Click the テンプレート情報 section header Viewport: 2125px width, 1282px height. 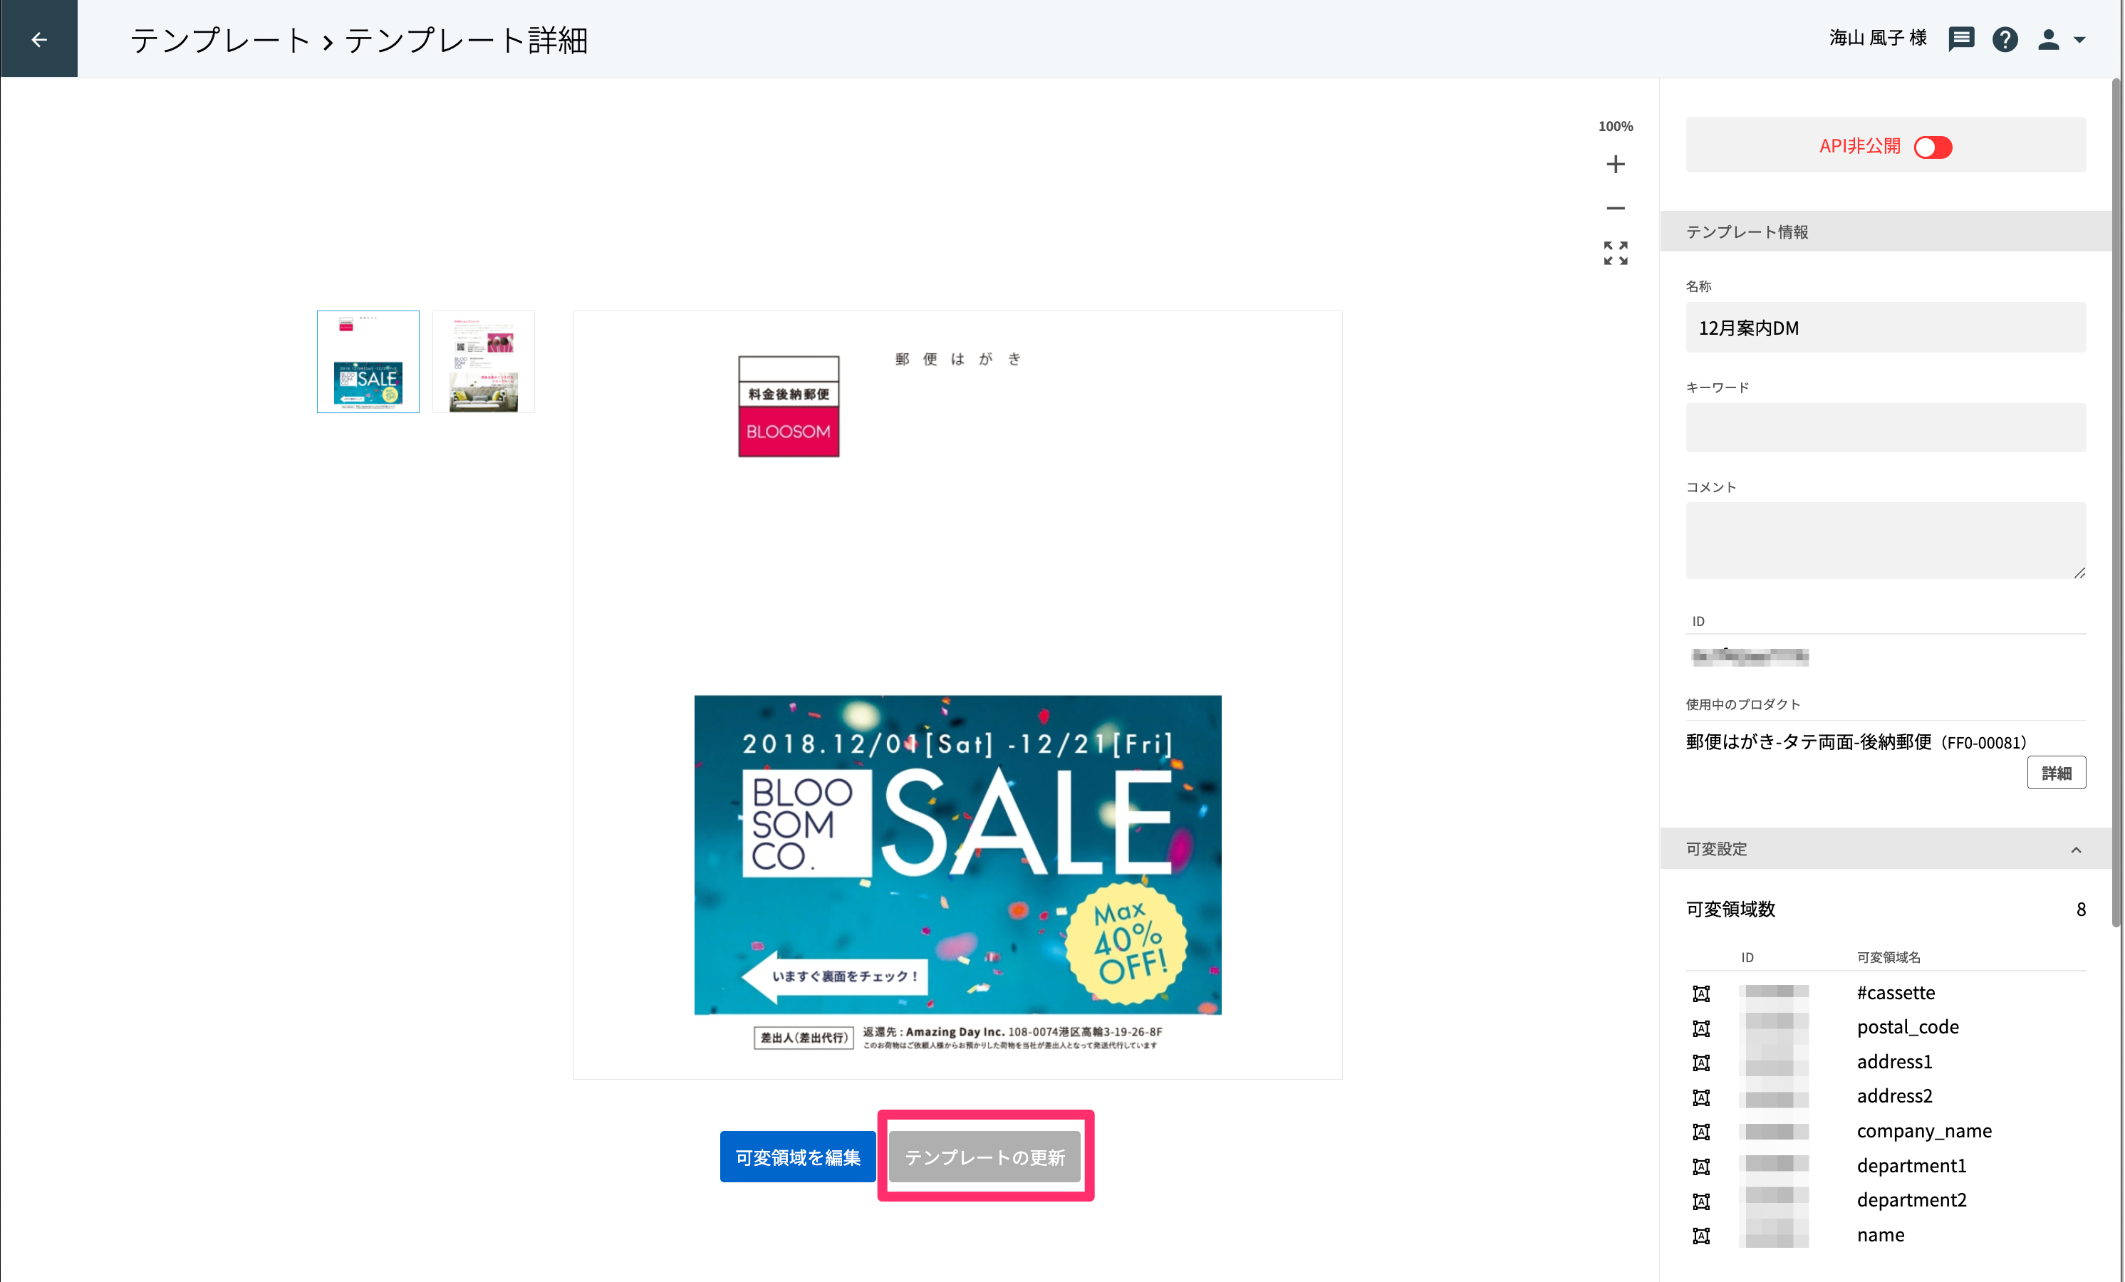pos(1885,231)
